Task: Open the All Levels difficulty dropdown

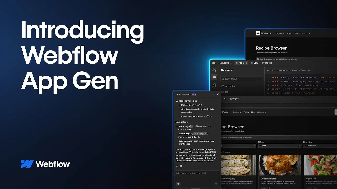Action: [x=280, y=146]
